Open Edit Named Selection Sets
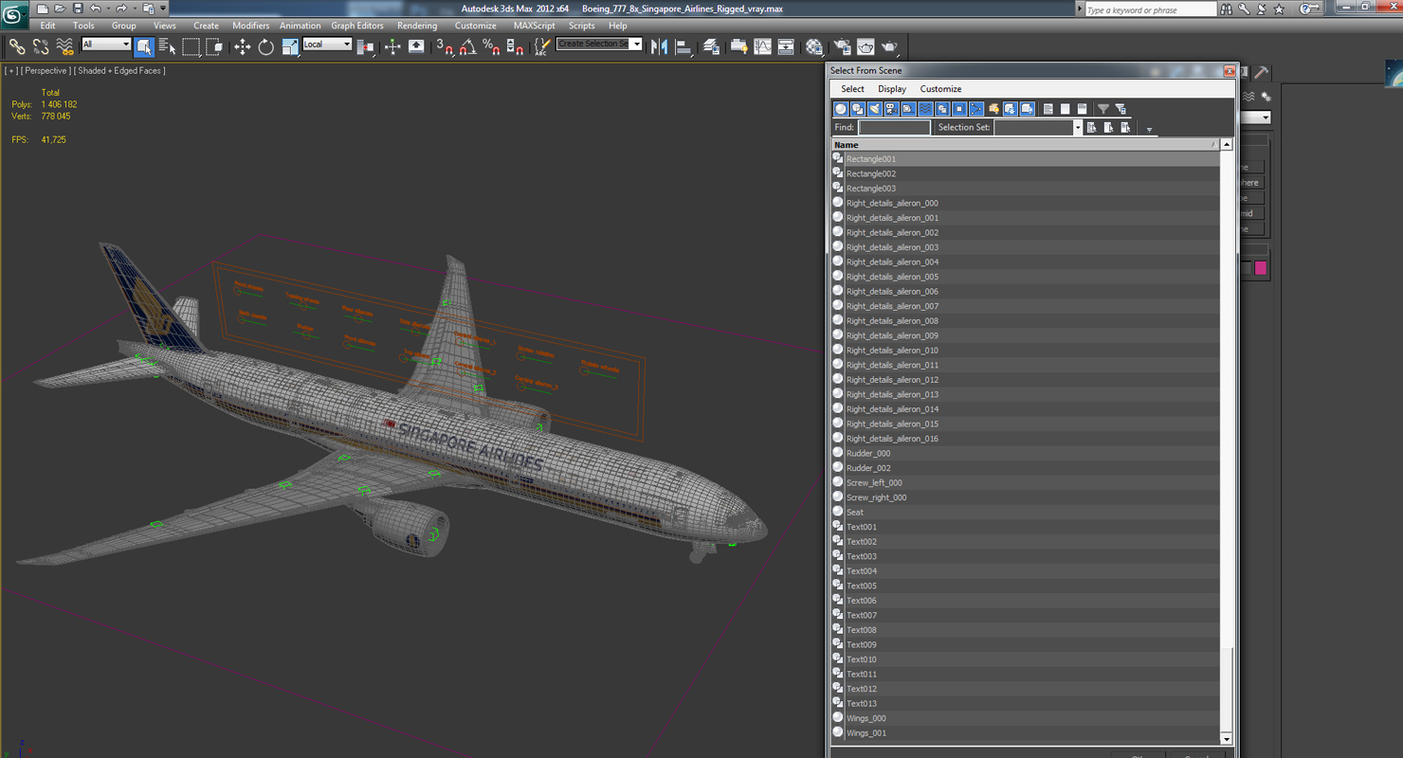The width and height of the screenshot is (1403, 758). pyautogui.click(x=542, y=46)
